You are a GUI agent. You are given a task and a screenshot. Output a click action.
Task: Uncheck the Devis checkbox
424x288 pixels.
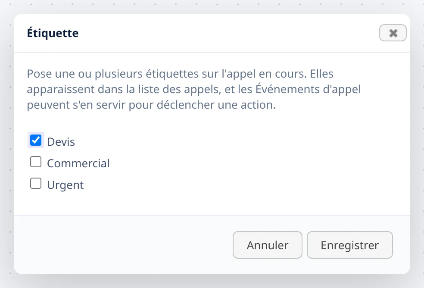coord(36,140)
